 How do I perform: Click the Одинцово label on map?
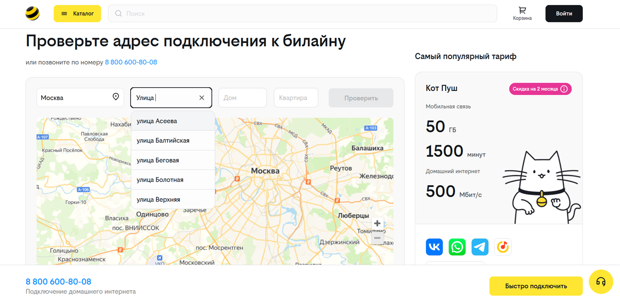point(153,214)
